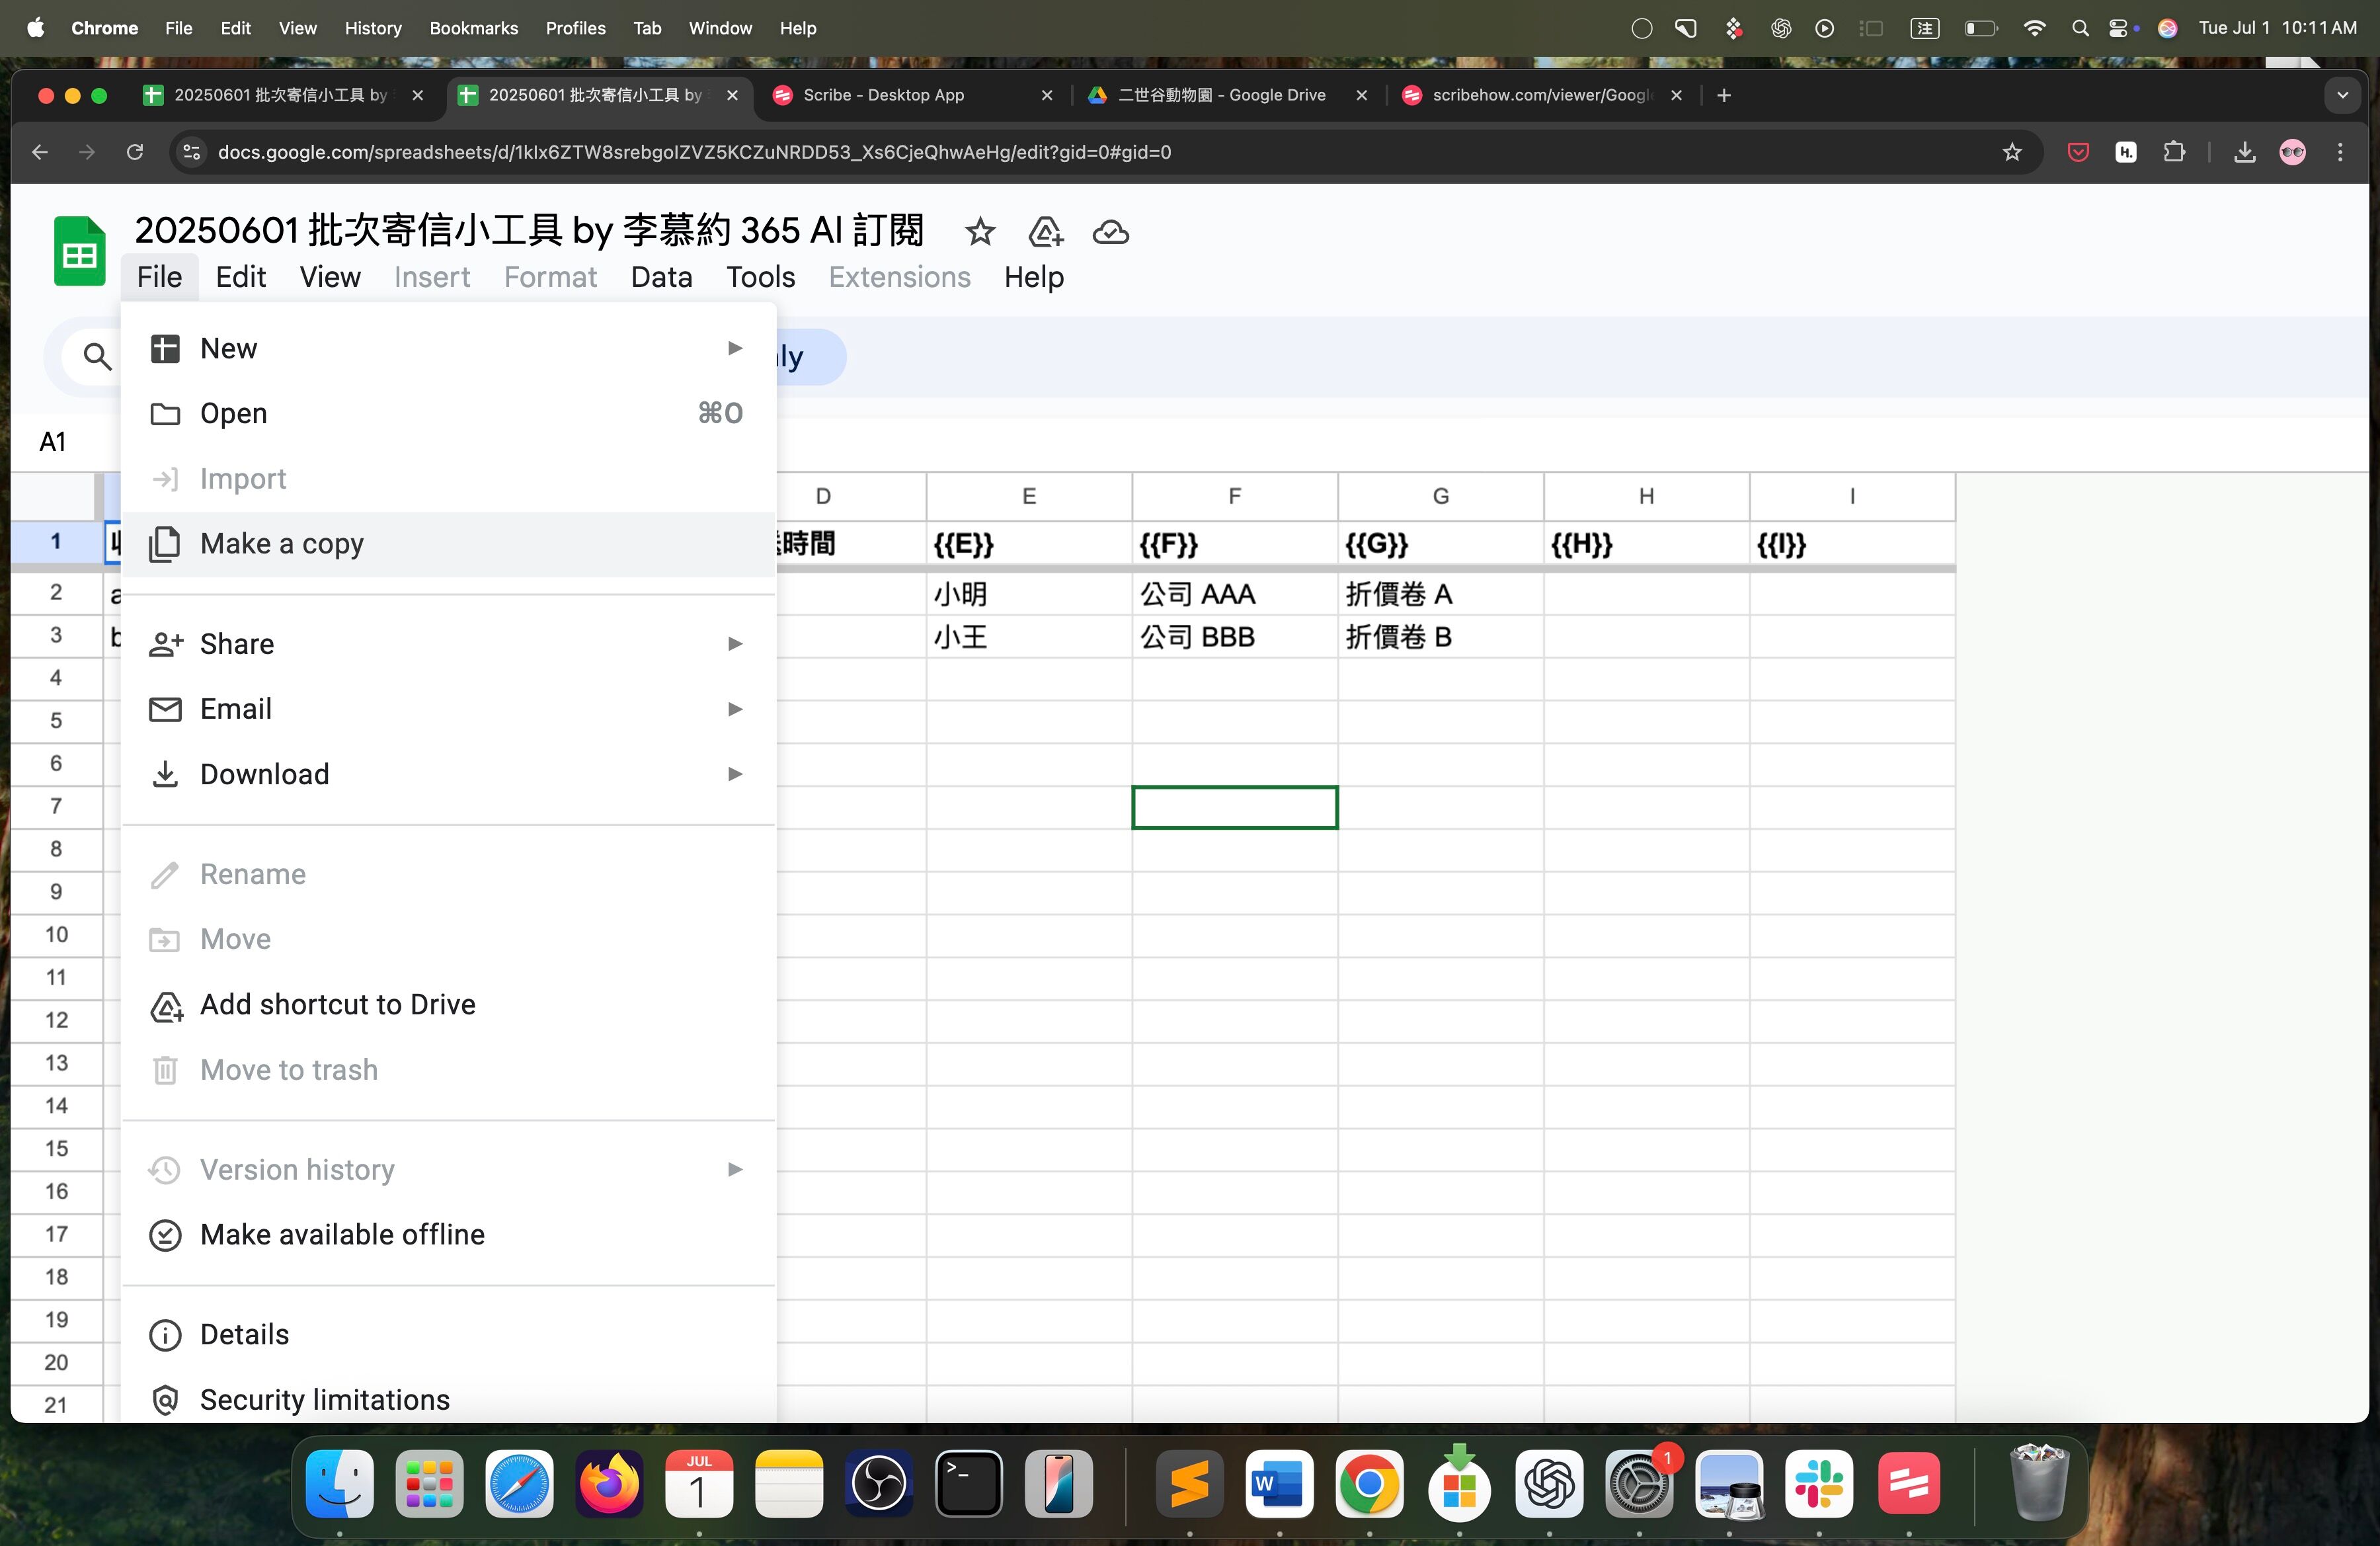The image size is (2380, 1546).
Task: Open the Google Sheets home icon
Action: tap(80, 251)
